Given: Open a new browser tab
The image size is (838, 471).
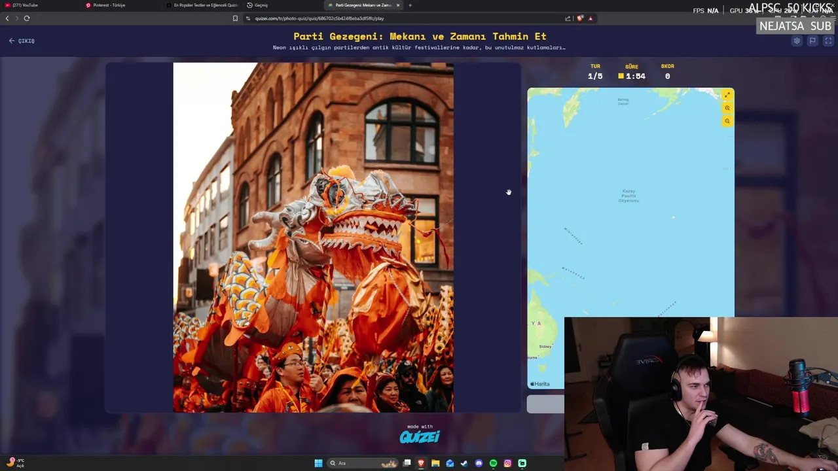Looking at the screenshot, I should click(x=410, y=5).
